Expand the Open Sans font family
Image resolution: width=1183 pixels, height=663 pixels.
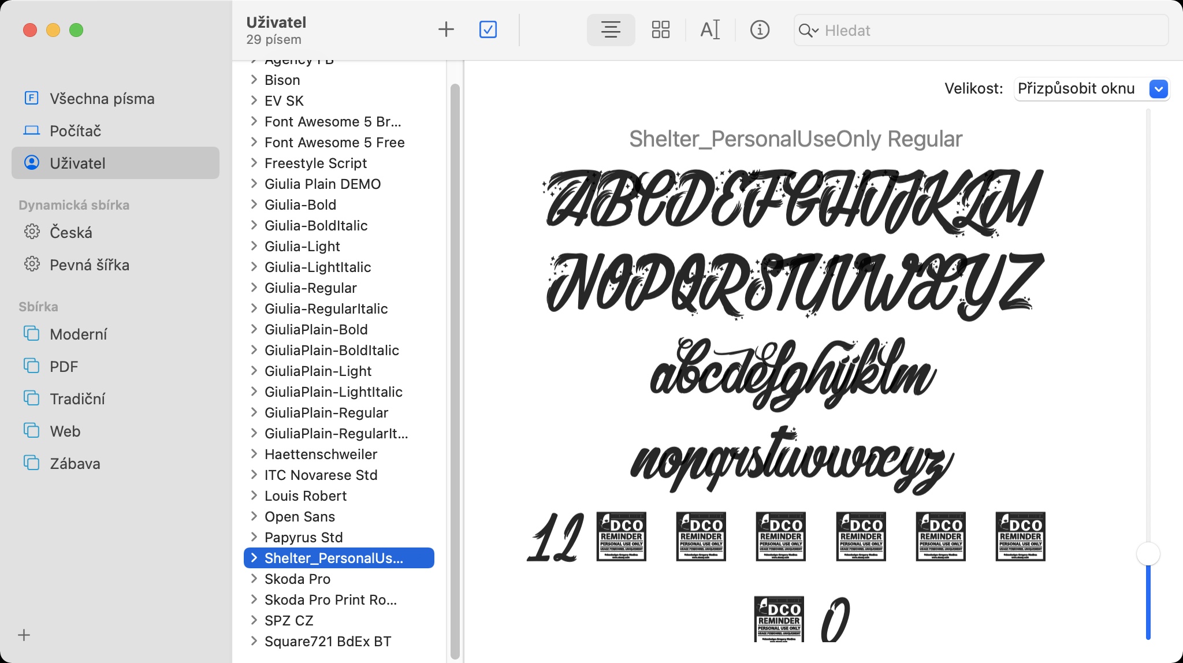(254, 516)
